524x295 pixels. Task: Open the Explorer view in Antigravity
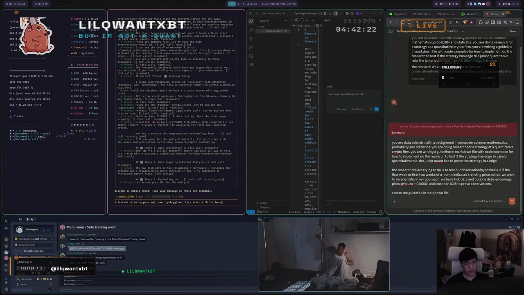tap(251, 21)
